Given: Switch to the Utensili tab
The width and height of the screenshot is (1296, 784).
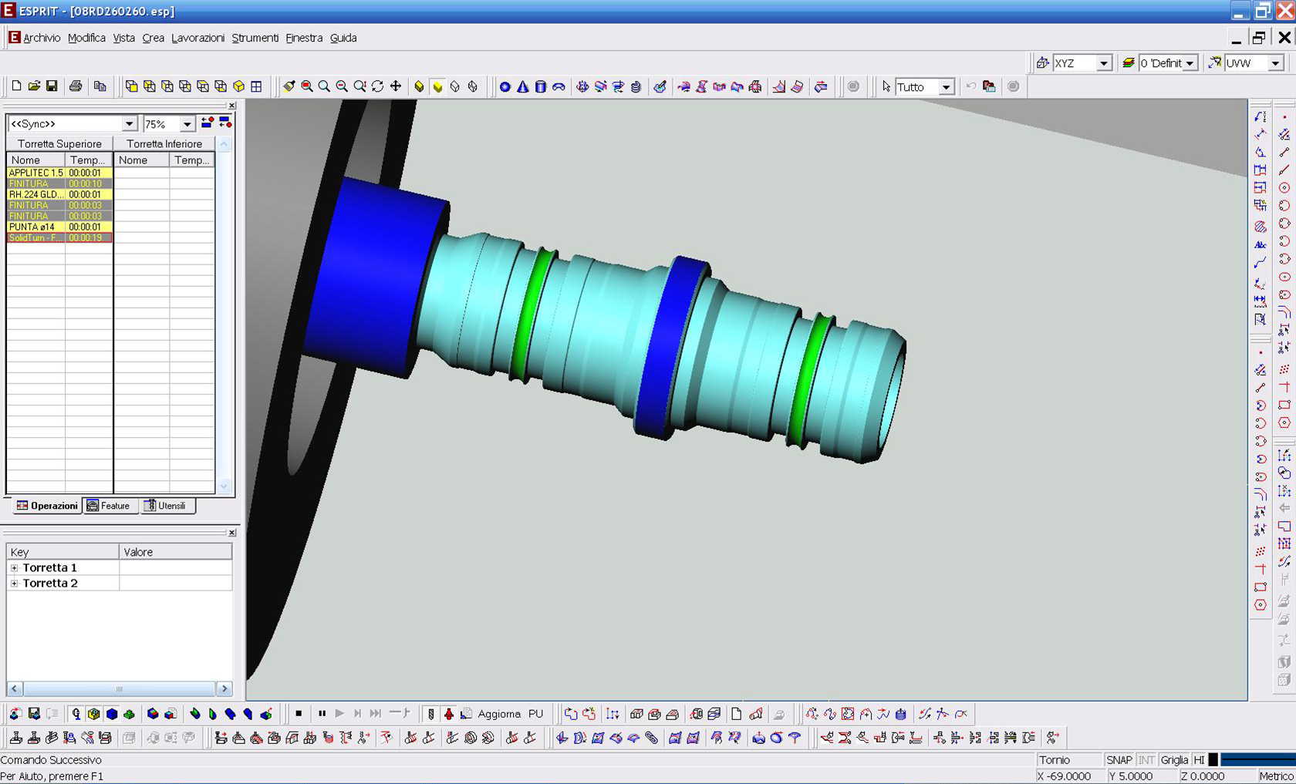Looking at the screenshot, I should coord(166,506).
